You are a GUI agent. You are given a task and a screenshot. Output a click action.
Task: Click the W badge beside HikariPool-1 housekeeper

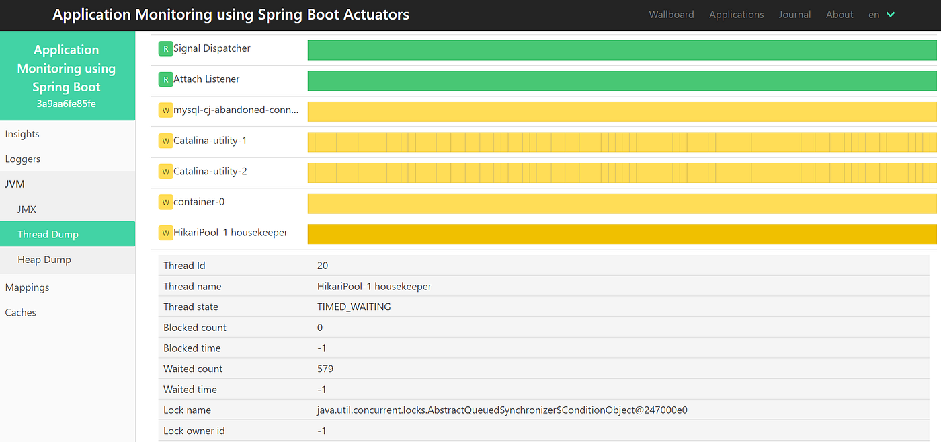tap(165, 233)
